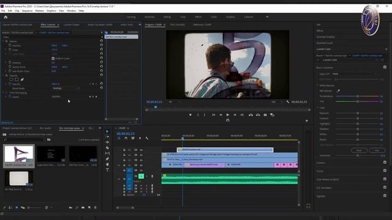Select the free draw bezier pen mask
The image size is (392, 220).
(22, 79)
